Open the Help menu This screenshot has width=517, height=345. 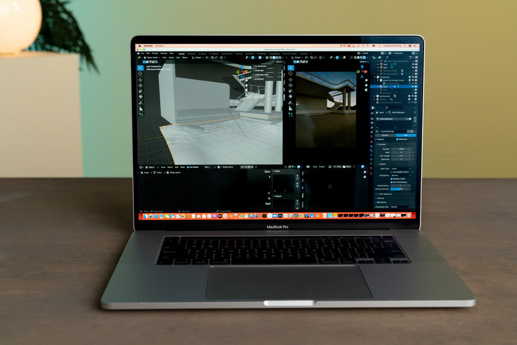point(171,53)
